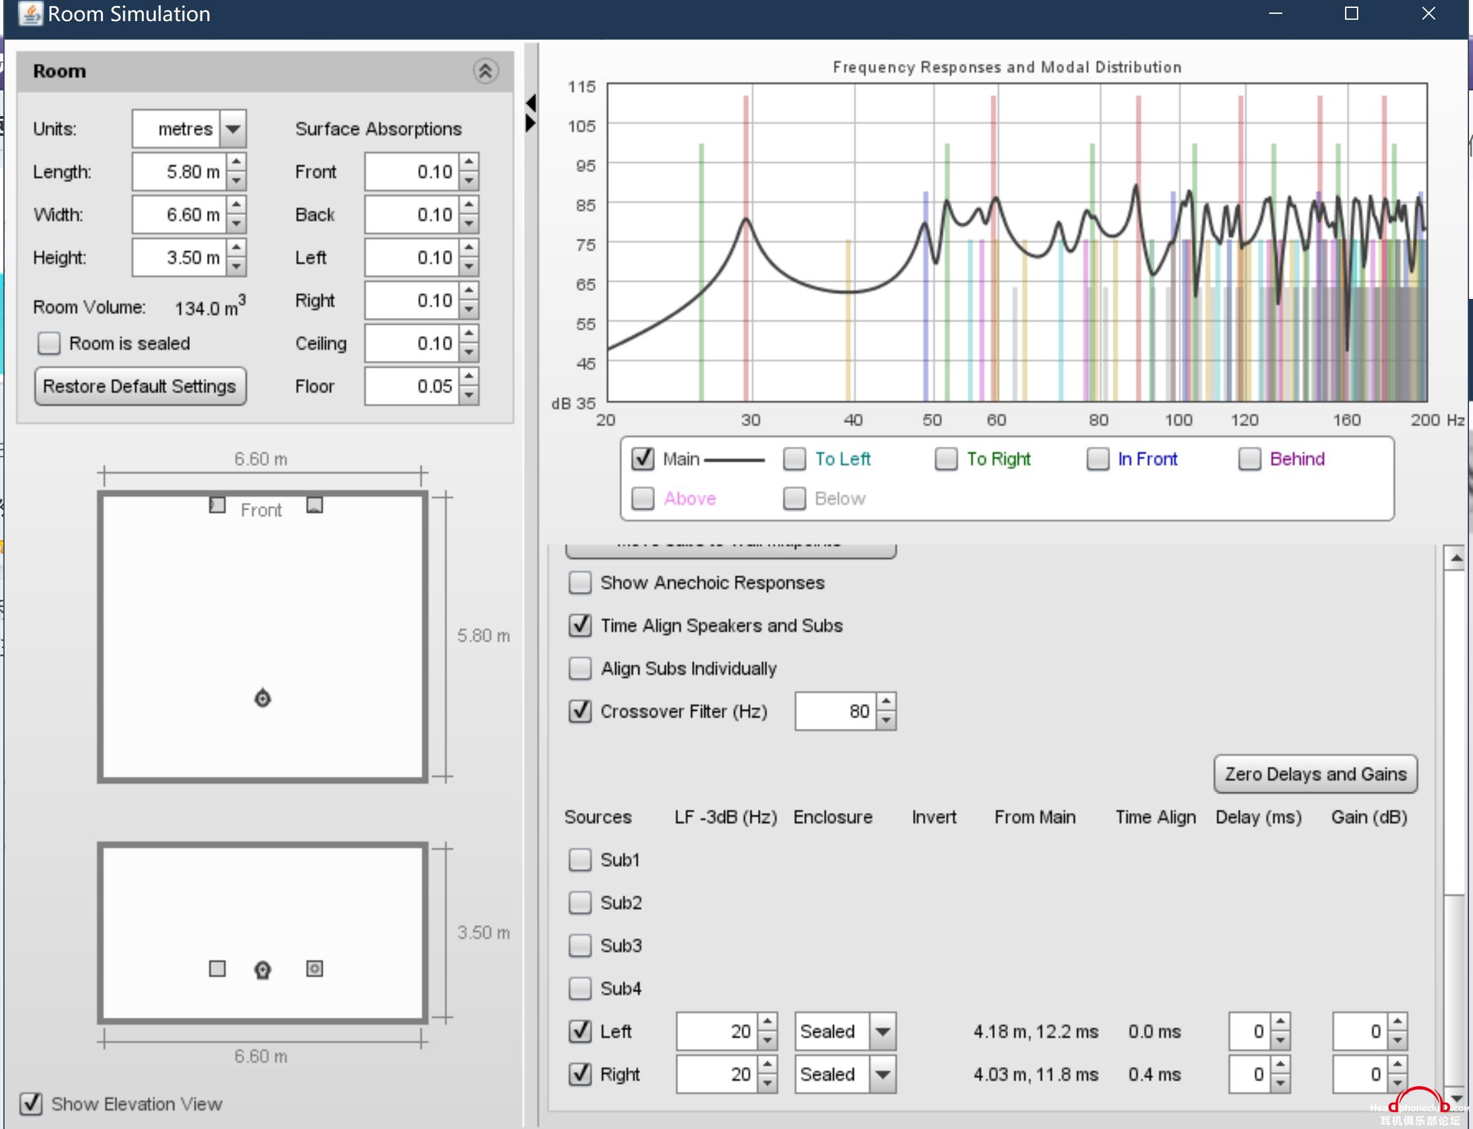Image resolution: width=1473 pixels, height=1129 pixels.
Task: Enable the Sub2 source
Action: coord(580,903)
